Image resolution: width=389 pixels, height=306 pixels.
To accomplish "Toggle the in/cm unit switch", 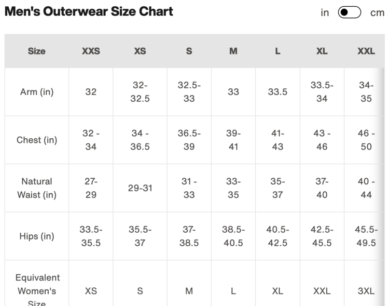I will point(349,12).
